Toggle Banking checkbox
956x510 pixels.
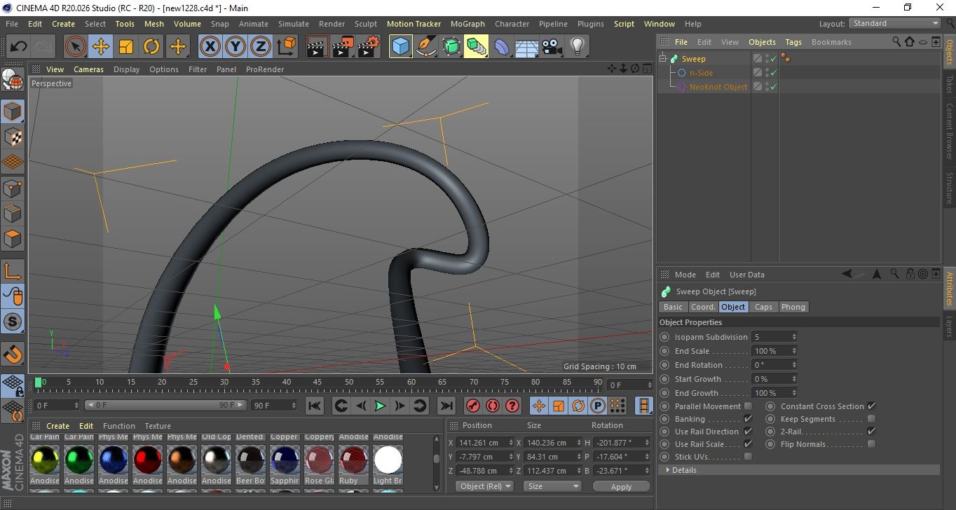748,419
